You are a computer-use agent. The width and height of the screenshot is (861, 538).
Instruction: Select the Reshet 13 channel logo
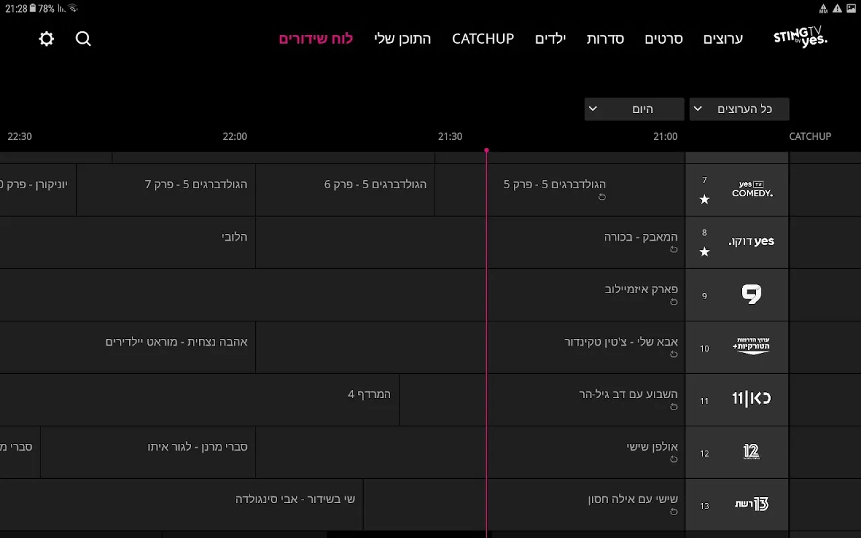coord(751,504)
